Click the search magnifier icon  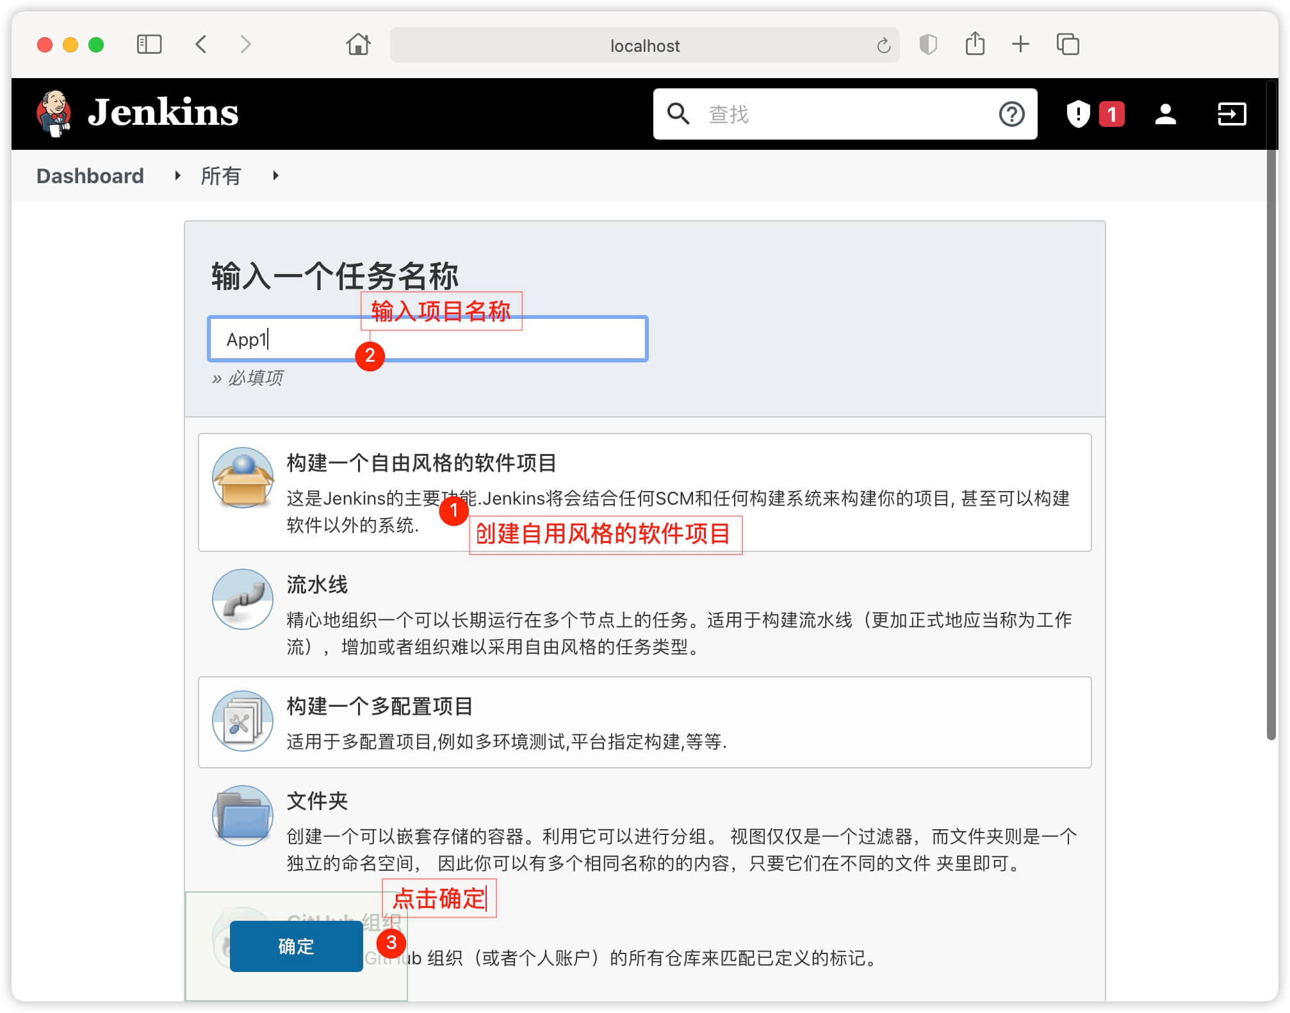tap(678, 114)
